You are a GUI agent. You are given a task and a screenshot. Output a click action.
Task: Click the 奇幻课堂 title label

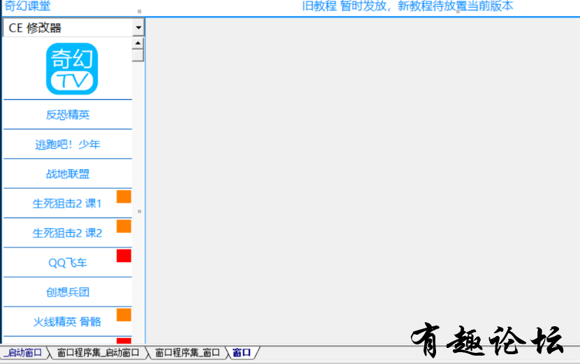click(x=27, y=6)
